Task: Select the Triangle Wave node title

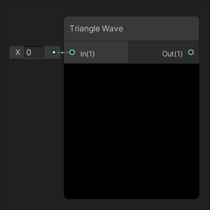Action: pyautogui.click(x=96, y=29)
